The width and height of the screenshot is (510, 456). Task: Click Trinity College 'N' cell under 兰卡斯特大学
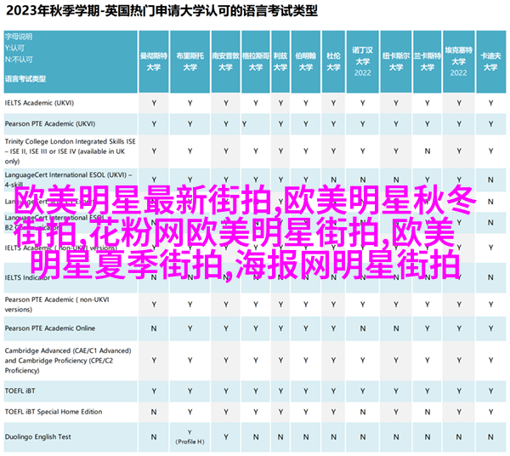click(x=427, y=151)
